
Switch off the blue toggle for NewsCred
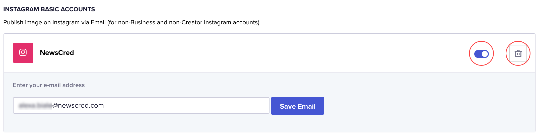coord(481,54)
